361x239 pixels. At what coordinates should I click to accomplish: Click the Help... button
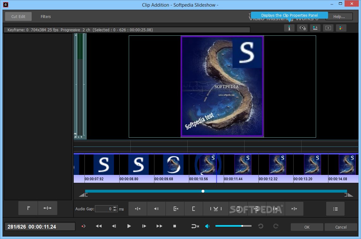tap(339, 17)
